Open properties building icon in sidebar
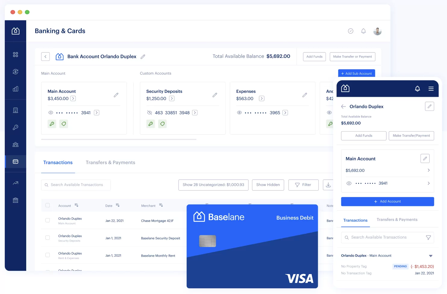447x294 pixels. 15,110
